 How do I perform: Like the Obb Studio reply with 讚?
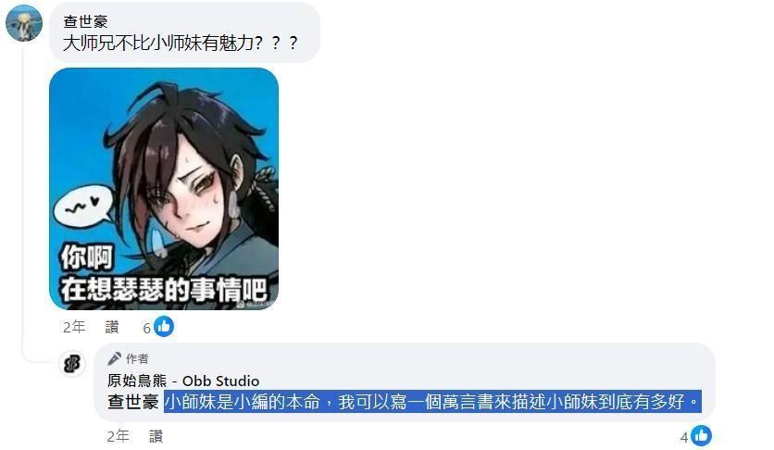coord(156,436)
